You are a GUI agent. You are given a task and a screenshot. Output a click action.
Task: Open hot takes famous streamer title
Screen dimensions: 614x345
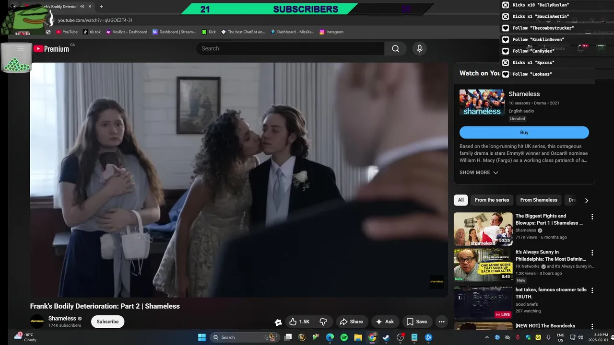pyautogui.click(x=551, y=293)
